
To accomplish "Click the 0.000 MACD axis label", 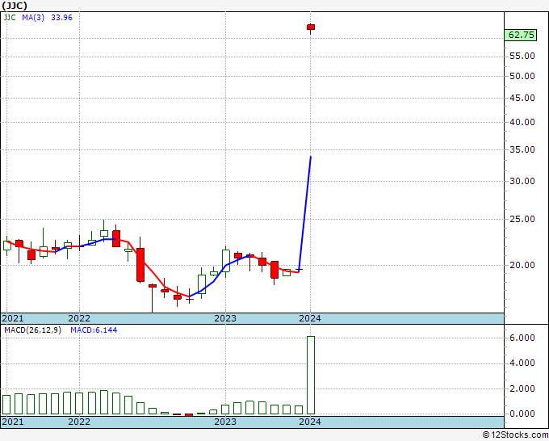I will [522, 414].
